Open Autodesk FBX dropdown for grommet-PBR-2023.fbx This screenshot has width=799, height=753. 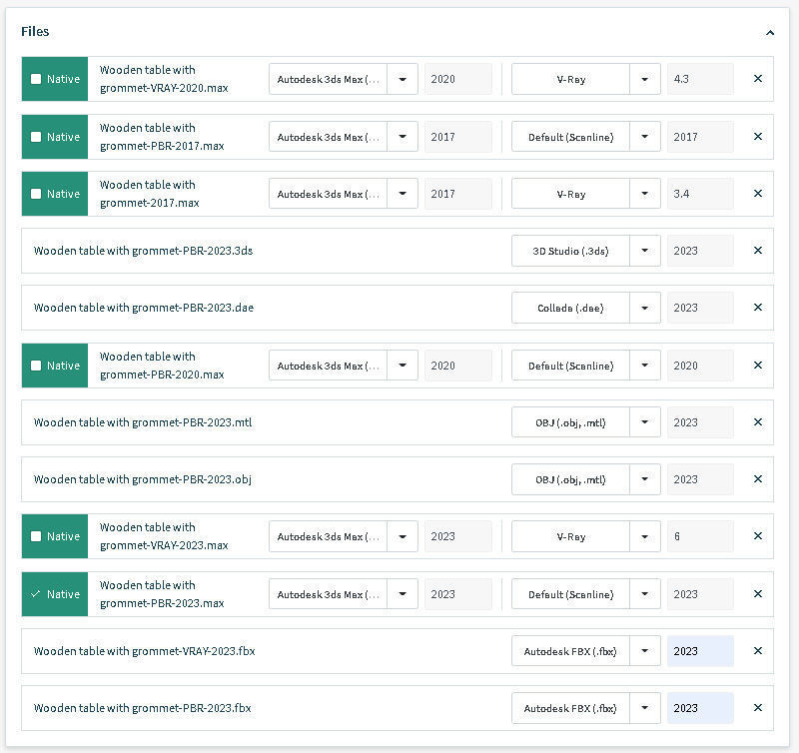click(645, 708)
